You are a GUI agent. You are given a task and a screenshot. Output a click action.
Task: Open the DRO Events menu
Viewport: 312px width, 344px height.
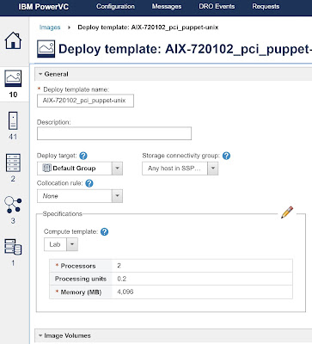(217, 7)
